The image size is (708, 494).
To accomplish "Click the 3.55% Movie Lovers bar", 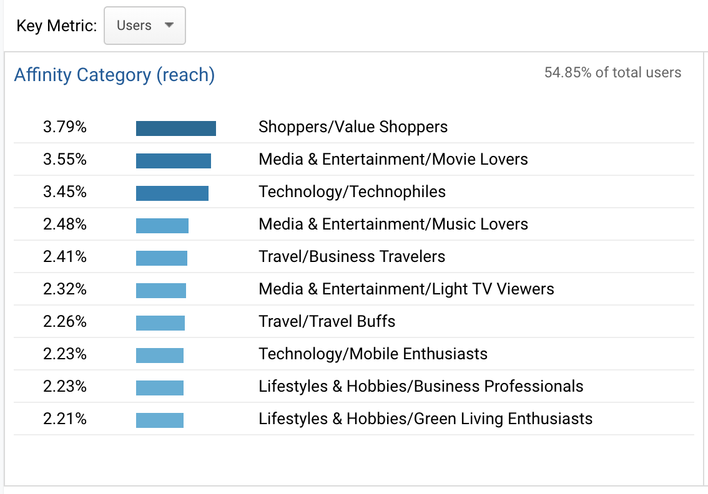I will (174, 161).
